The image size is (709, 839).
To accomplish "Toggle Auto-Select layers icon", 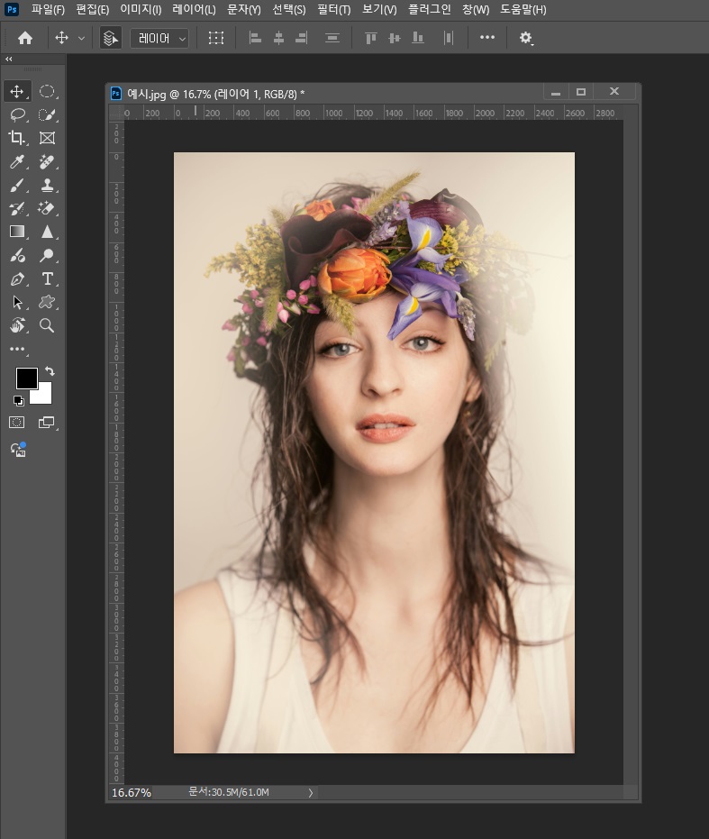I will pos(110,38).
